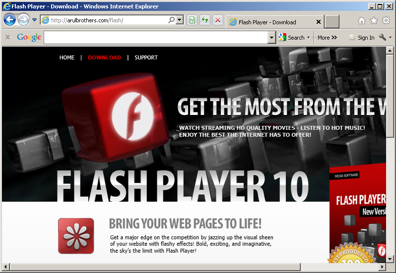Click the horizontal scrollbar left arrow
This screenshot has width=396, height=273.
pos(6,267)
